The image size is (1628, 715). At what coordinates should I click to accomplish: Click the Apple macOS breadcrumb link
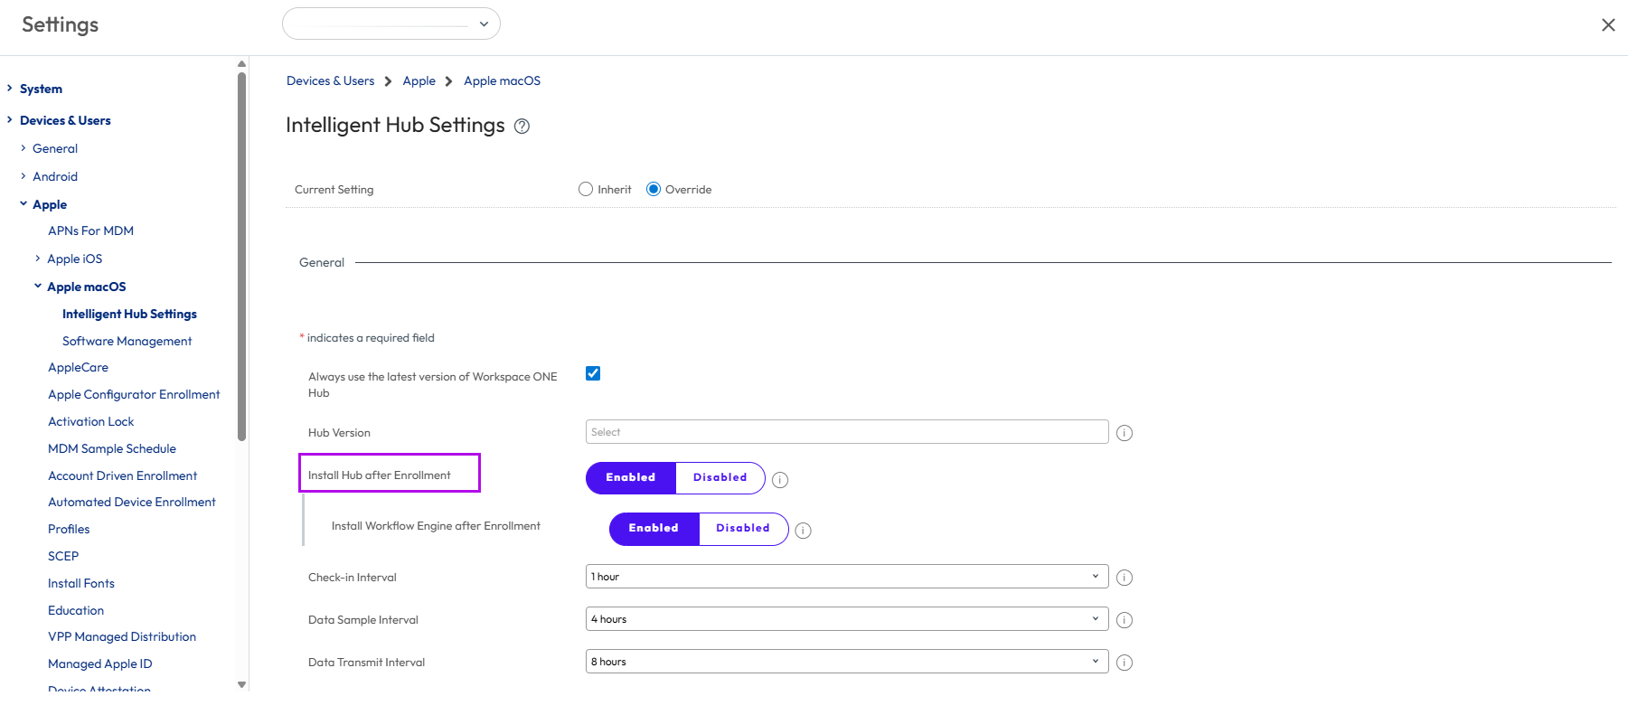[503, 80]
